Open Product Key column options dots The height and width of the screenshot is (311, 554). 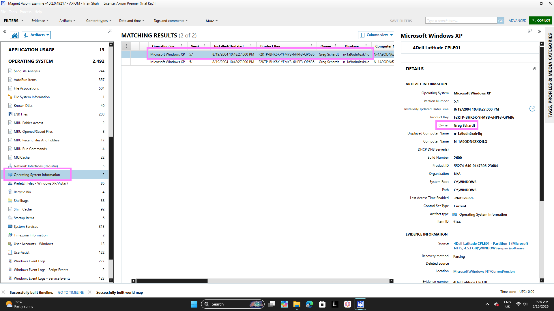coord(311,45)
